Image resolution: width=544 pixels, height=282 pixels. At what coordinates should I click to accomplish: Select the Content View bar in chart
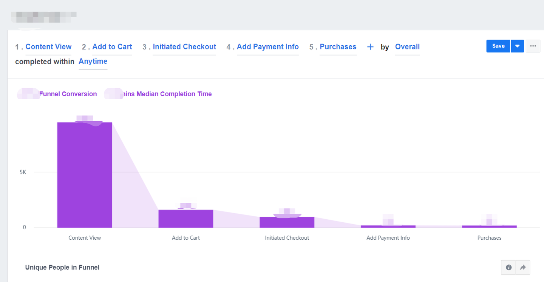[85, 175]
